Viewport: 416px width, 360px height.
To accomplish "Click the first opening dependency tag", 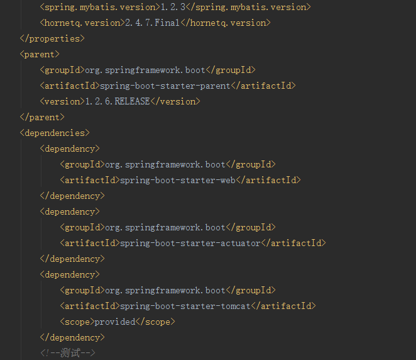I will [70, 149].
